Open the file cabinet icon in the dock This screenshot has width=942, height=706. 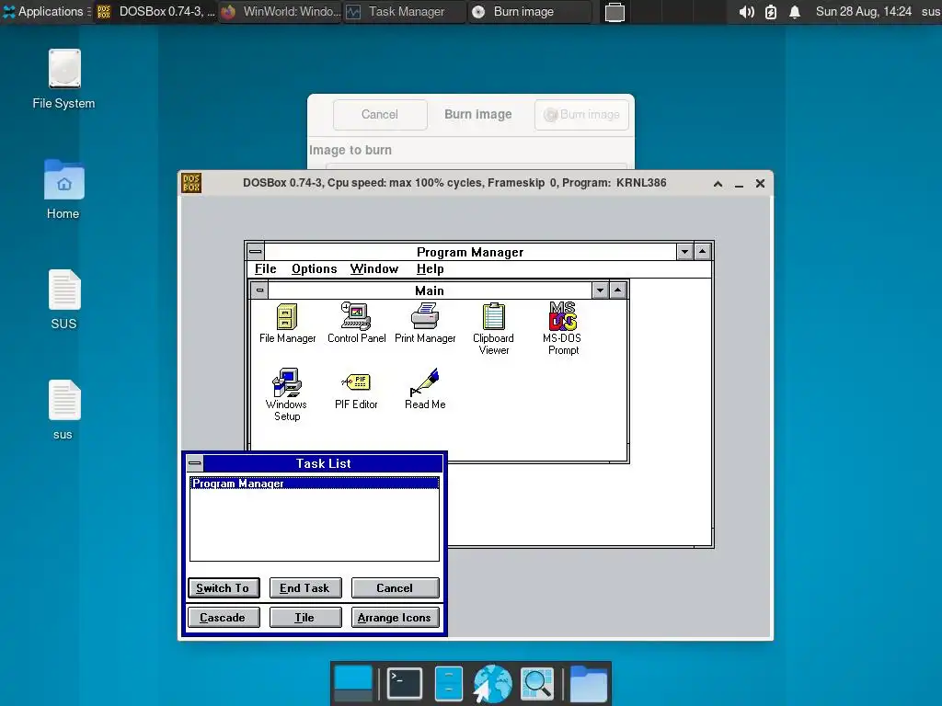coord(449,683)
